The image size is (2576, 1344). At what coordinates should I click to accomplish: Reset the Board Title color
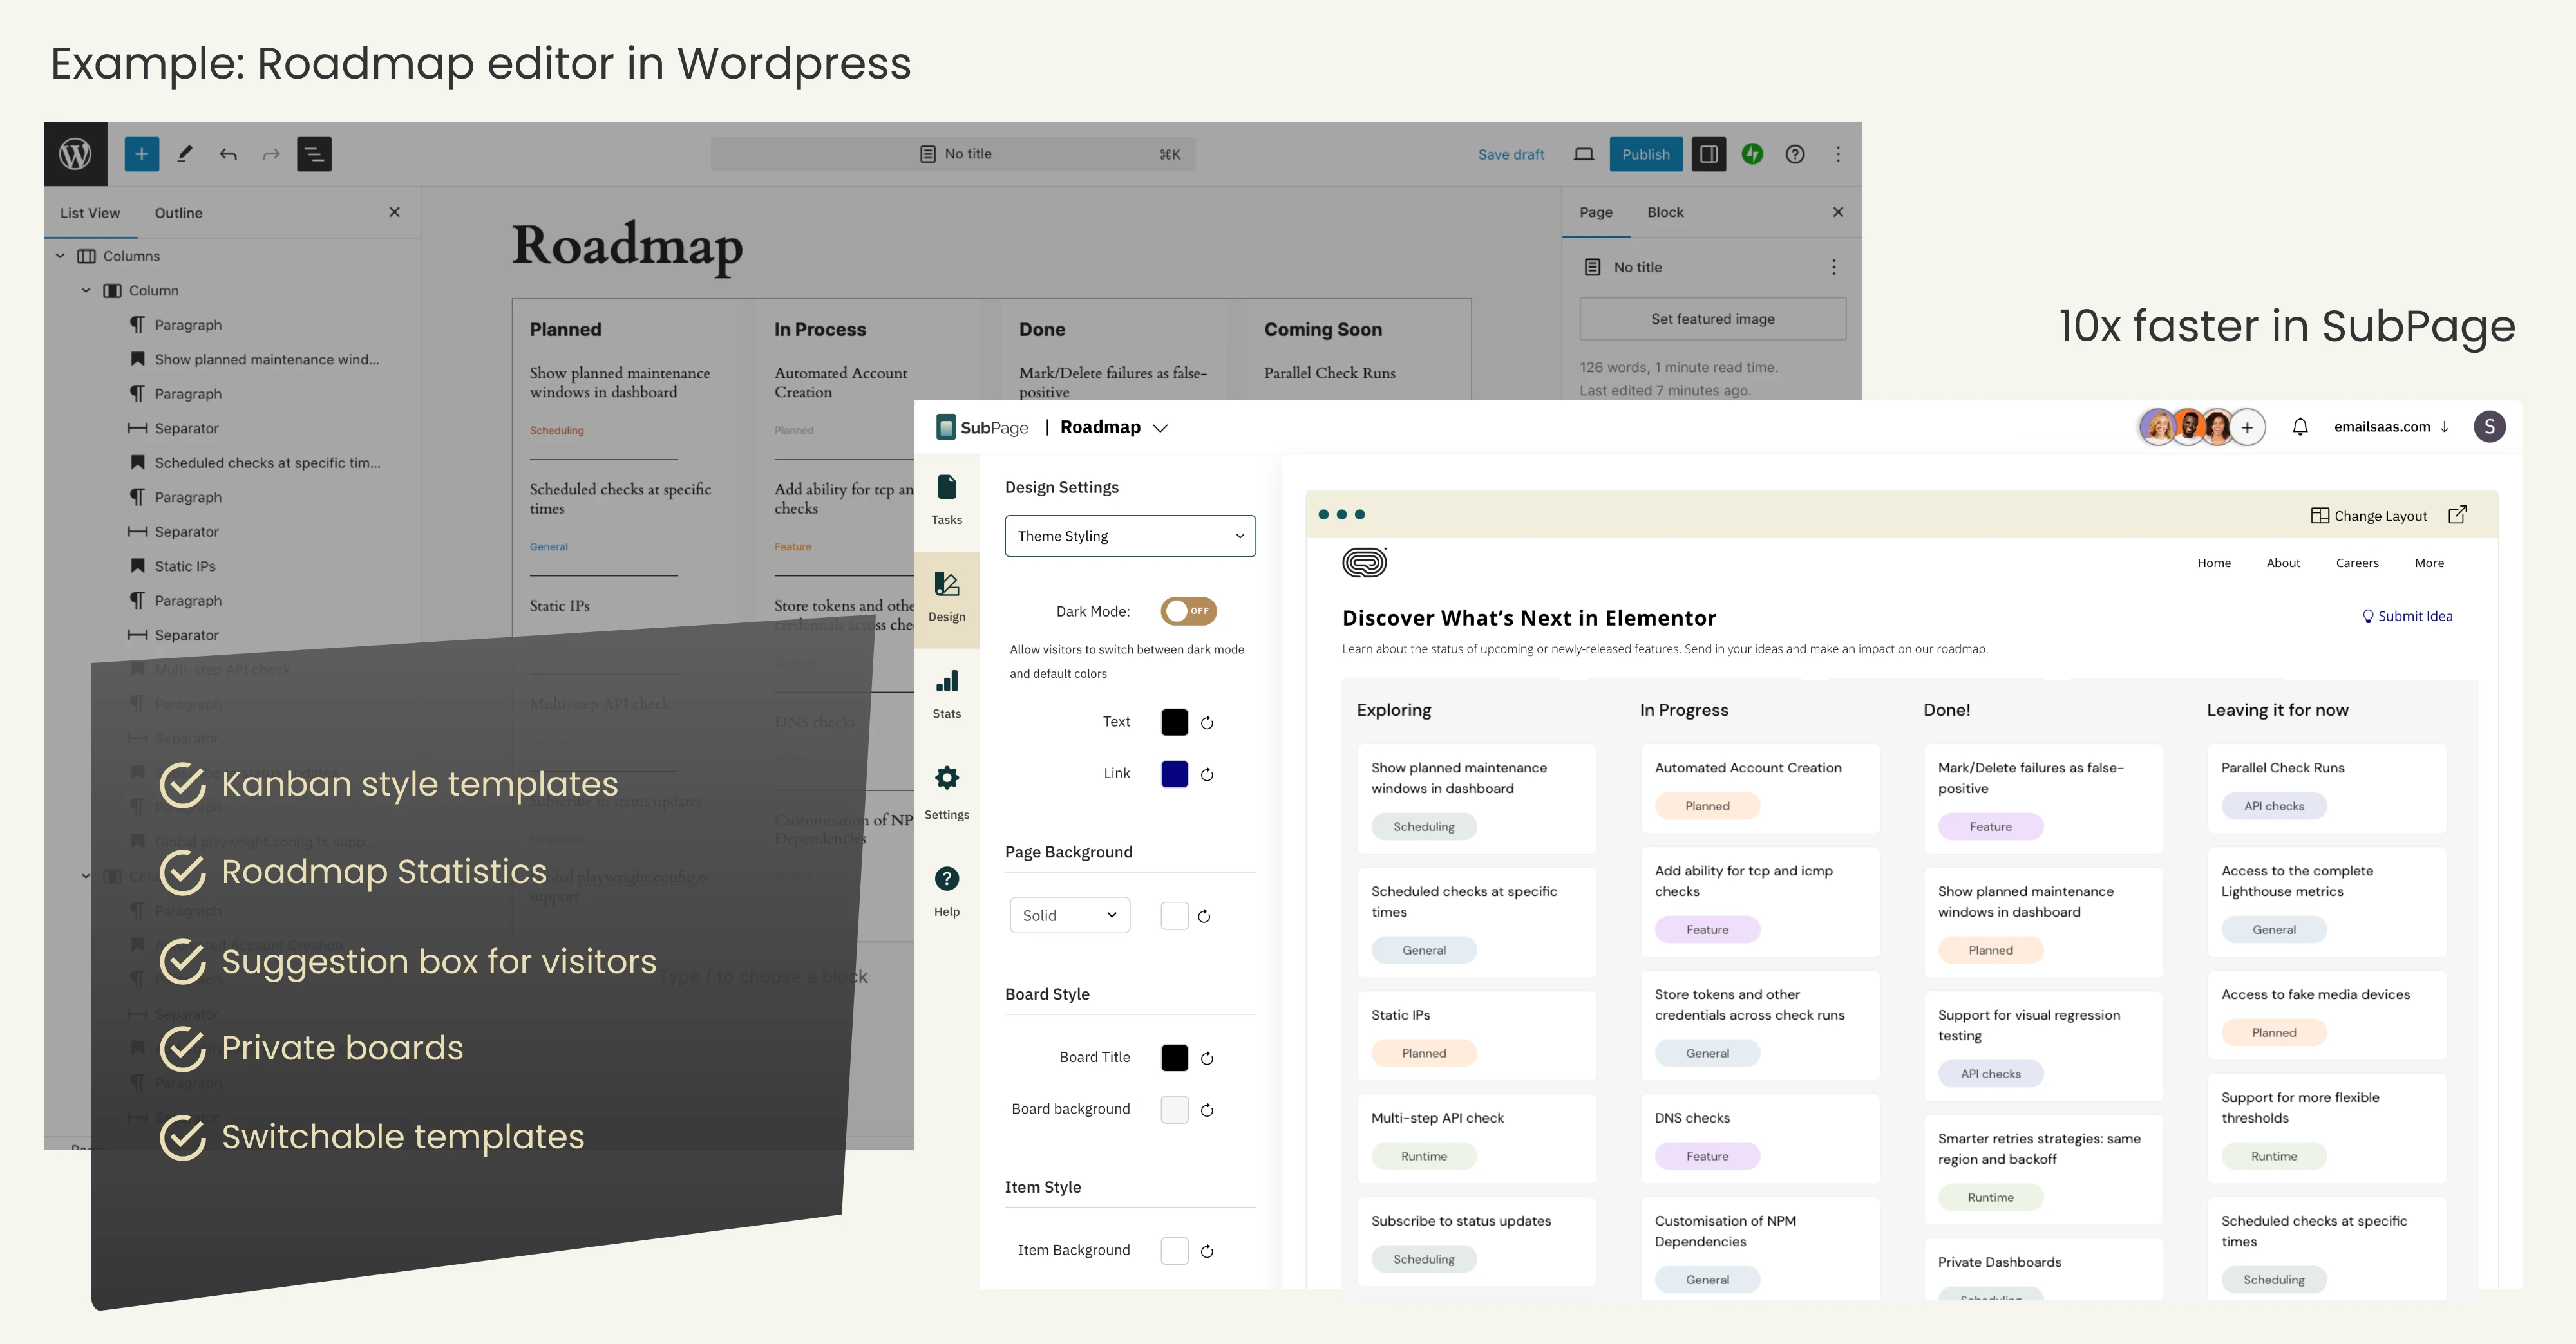(1207, 1058)
